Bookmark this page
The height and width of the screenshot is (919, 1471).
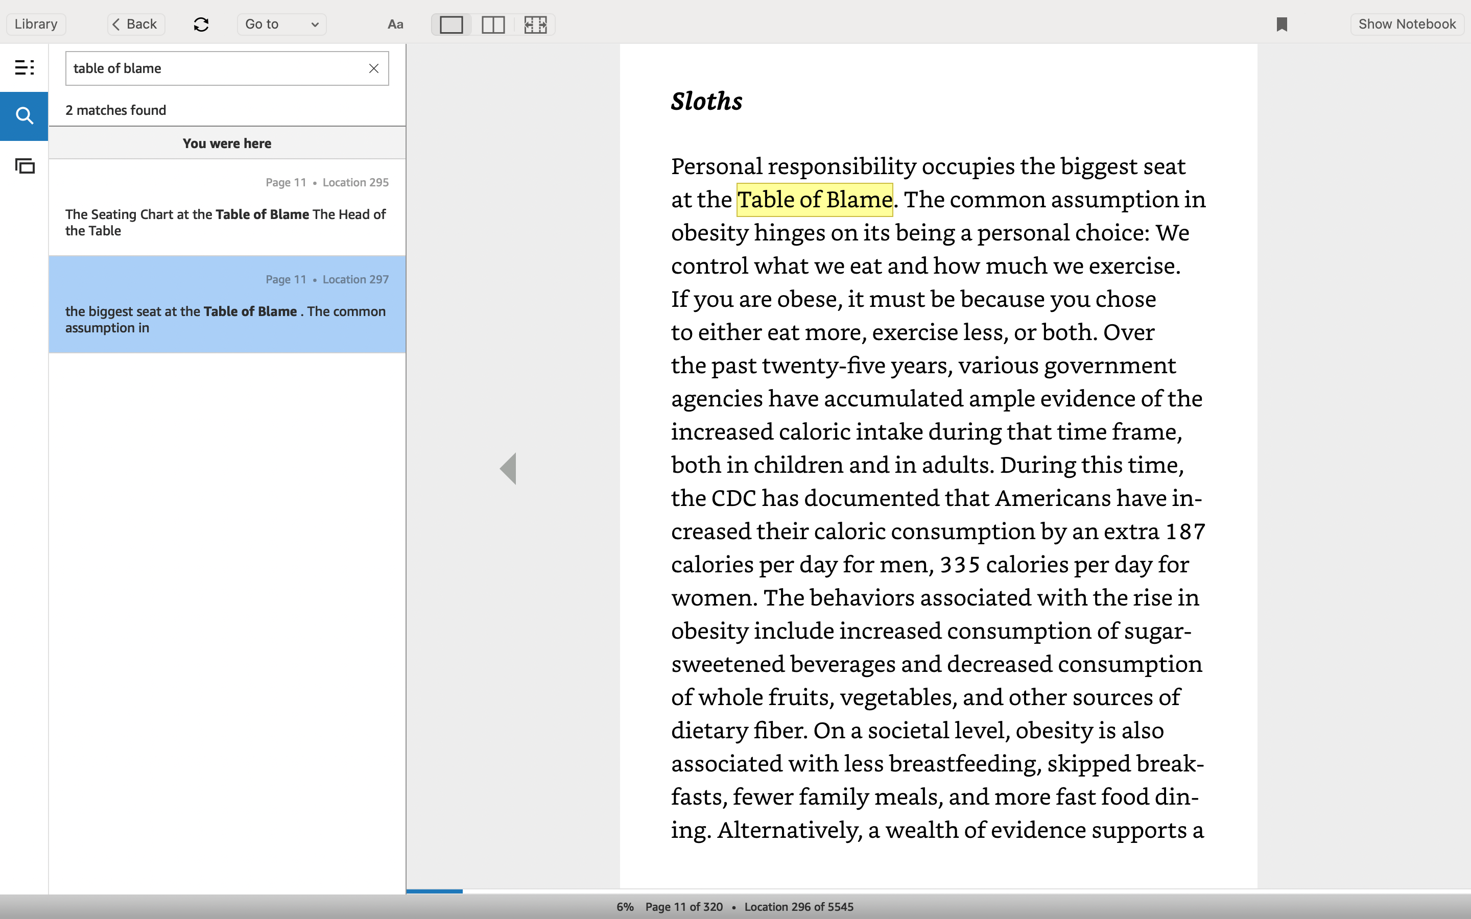1282,25
